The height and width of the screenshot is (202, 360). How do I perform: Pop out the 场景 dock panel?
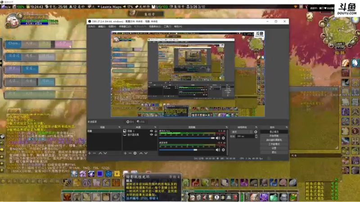[119, 127]
